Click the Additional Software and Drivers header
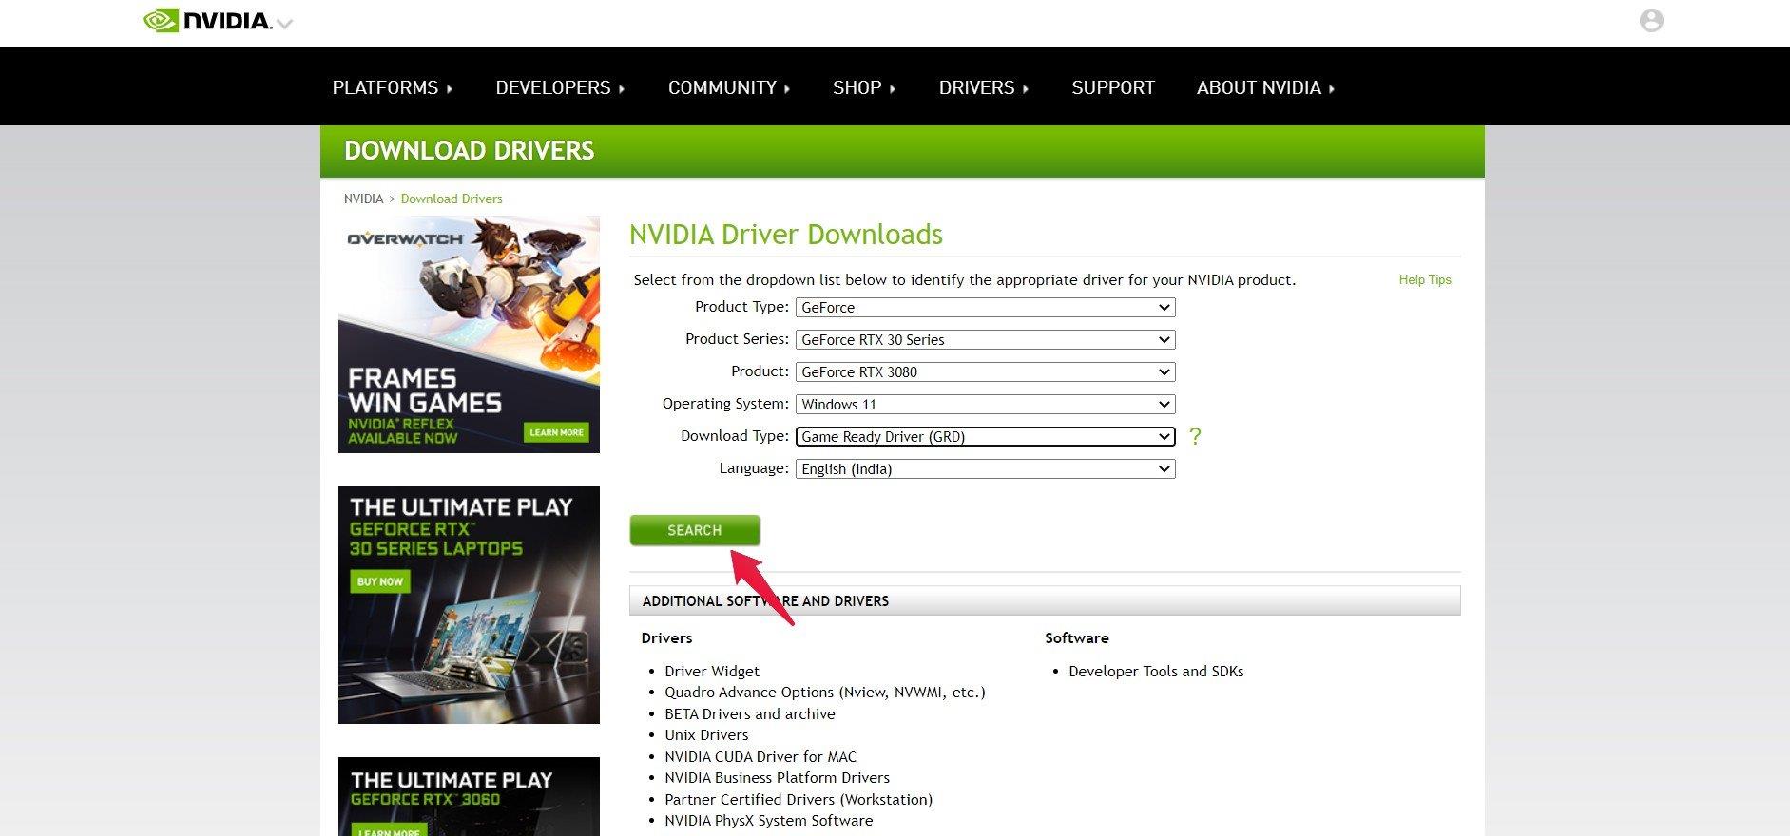Screen dimensions: 1790x836 coord(1045,601)
